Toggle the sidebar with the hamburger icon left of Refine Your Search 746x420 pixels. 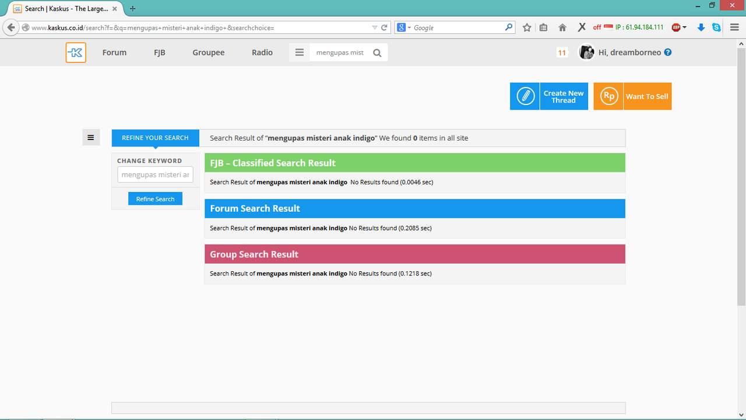point(91,138)
